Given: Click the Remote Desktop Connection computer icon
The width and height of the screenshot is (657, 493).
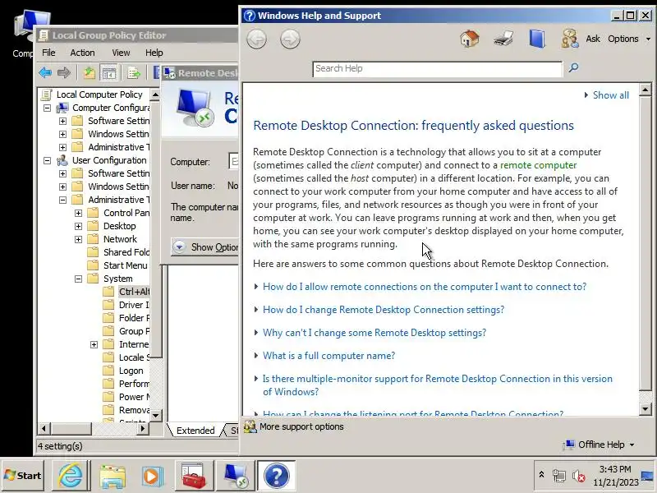Looking at the screenshot, I should [195, 108].
